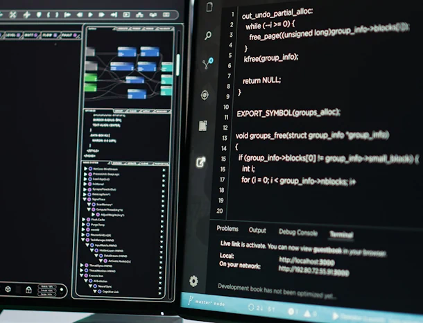The width and height of the screenshot is (423, 323).
Task: Select the Activate.Node tree row
Action: pyautogui.click(x=115, y=261)
